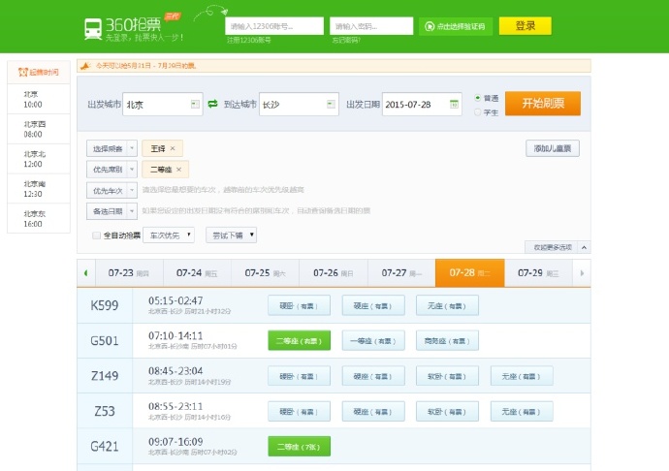Screen dimensions: 669x471
Task: Click the swap cities arrows icon
Action: 212,104
